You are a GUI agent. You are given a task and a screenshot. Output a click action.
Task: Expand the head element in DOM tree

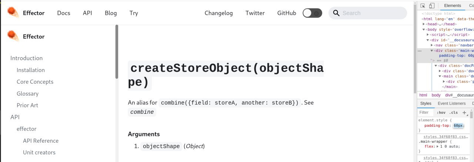pos(424,24)
